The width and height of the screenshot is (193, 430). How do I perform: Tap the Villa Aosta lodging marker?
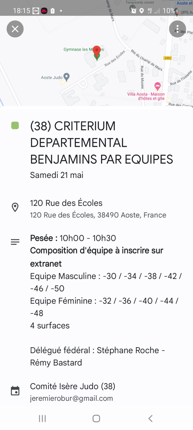[157, 86]
